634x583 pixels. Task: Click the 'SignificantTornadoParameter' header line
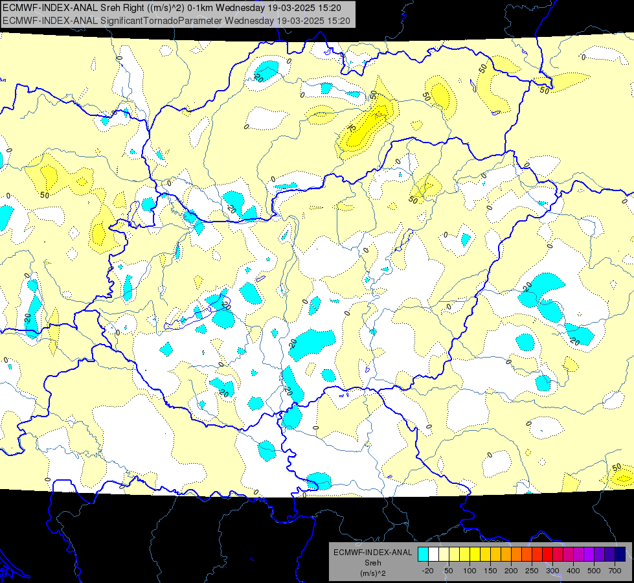pos(176,21)
